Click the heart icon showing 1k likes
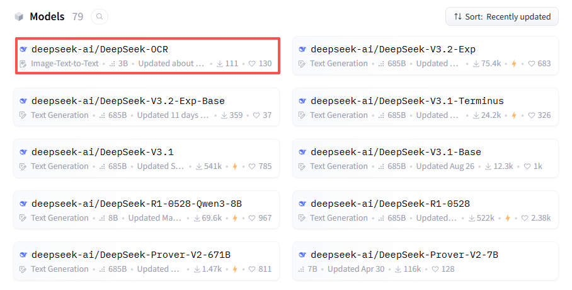 527,166
